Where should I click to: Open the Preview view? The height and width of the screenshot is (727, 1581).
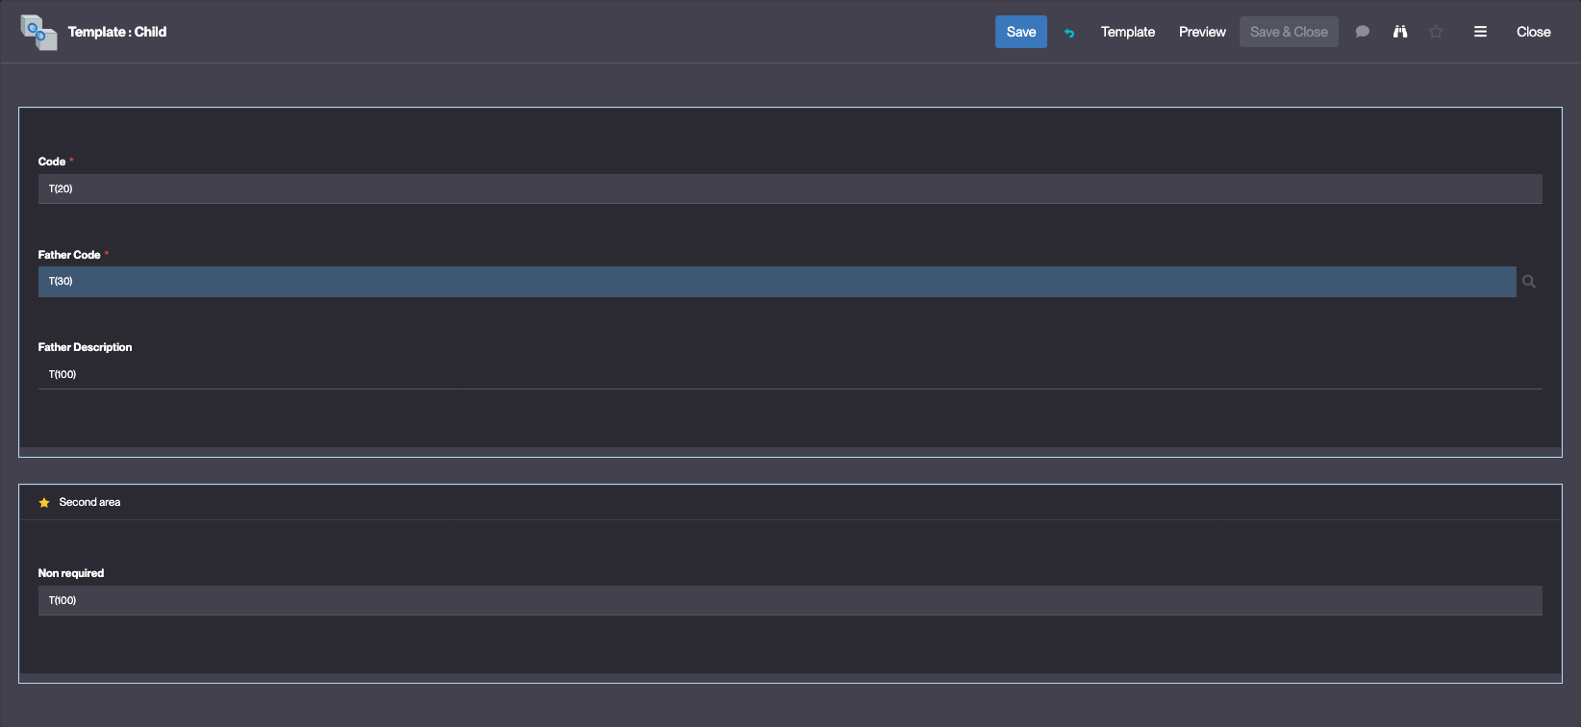(x=1202, y=32)
